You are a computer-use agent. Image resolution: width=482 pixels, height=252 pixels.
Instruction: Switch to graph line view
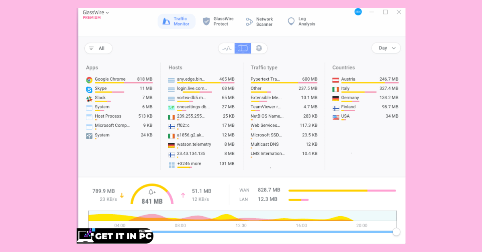coord(227,48)
